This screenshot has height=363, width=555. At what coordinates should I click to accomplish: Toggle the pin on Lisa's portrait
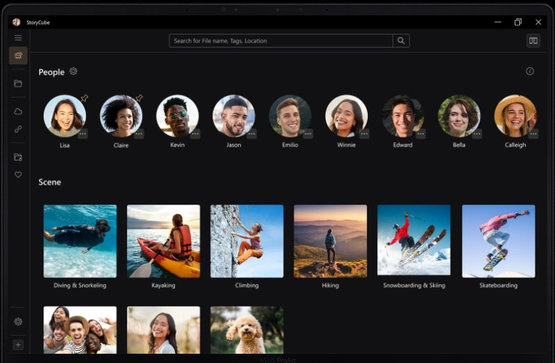pyautogui.click(x=84, y=98)
